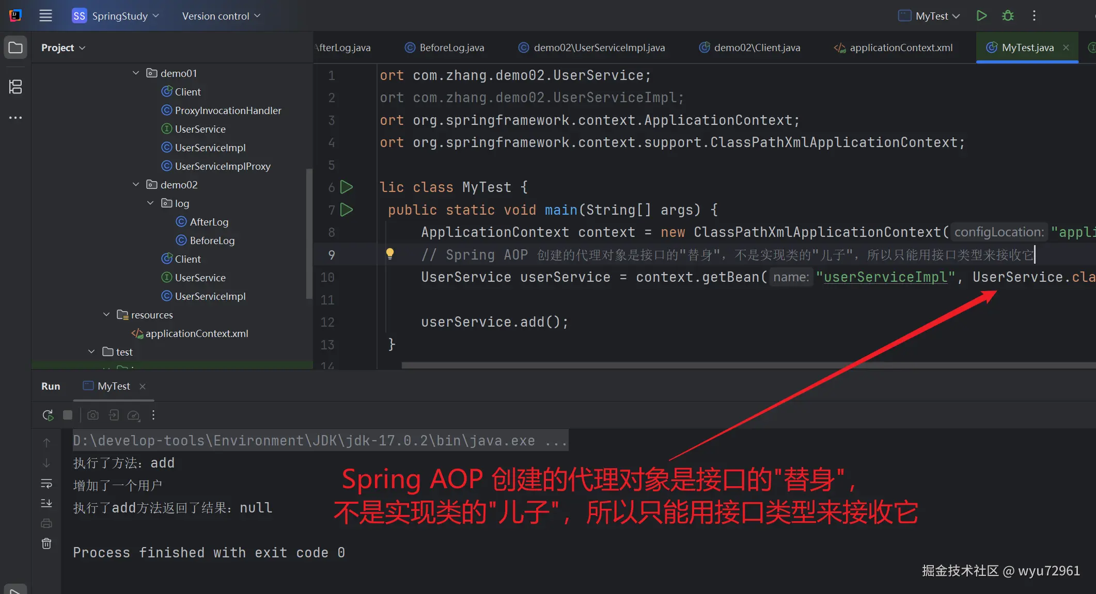This screenshot has width=1096, height=594.
Task: Open the Version control menu
Action: 221,16
